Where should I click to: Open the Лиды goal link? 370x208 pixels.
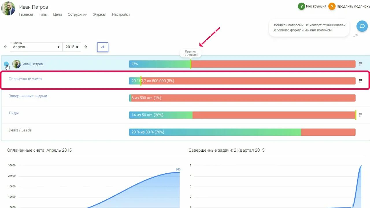tap(14, 113)
